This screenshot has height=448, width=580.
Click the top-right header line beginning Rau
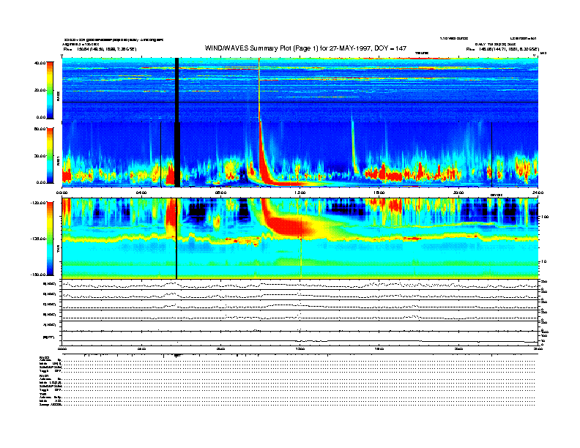point(502,49)
